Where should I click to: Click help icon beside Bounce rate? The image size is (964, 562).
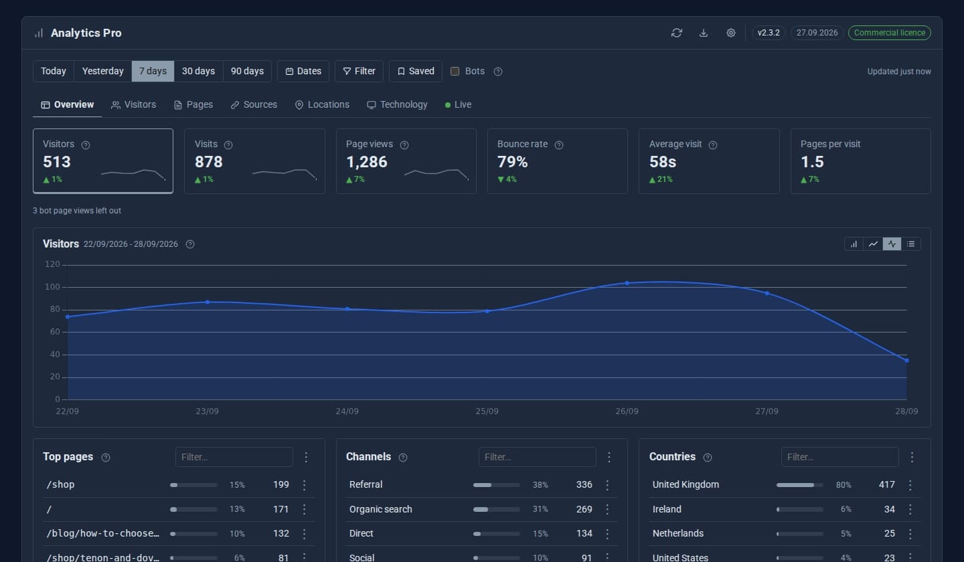559,145
